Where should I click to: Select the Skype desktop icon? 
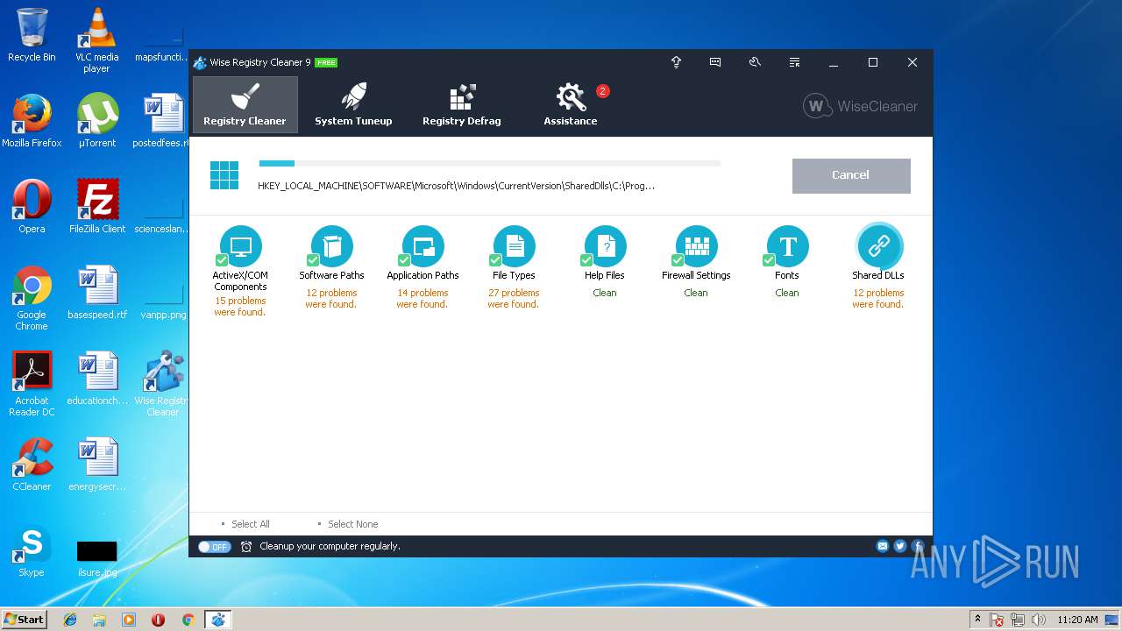click(x=32, y=551)
